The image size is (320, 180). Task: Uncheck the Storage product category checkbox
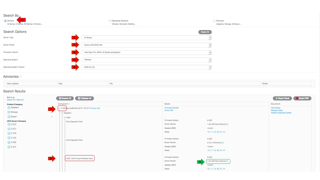(9, 112)
